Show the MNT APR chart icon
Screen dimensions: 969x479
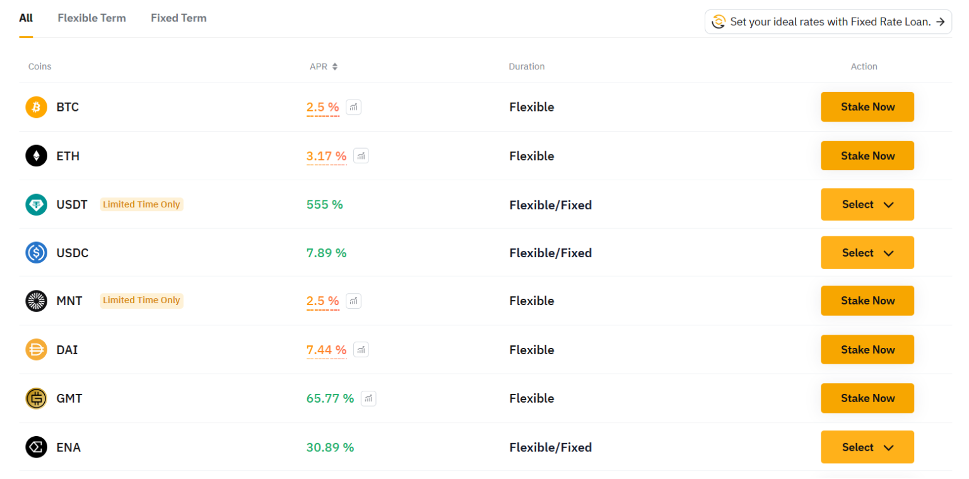(354, 301)
